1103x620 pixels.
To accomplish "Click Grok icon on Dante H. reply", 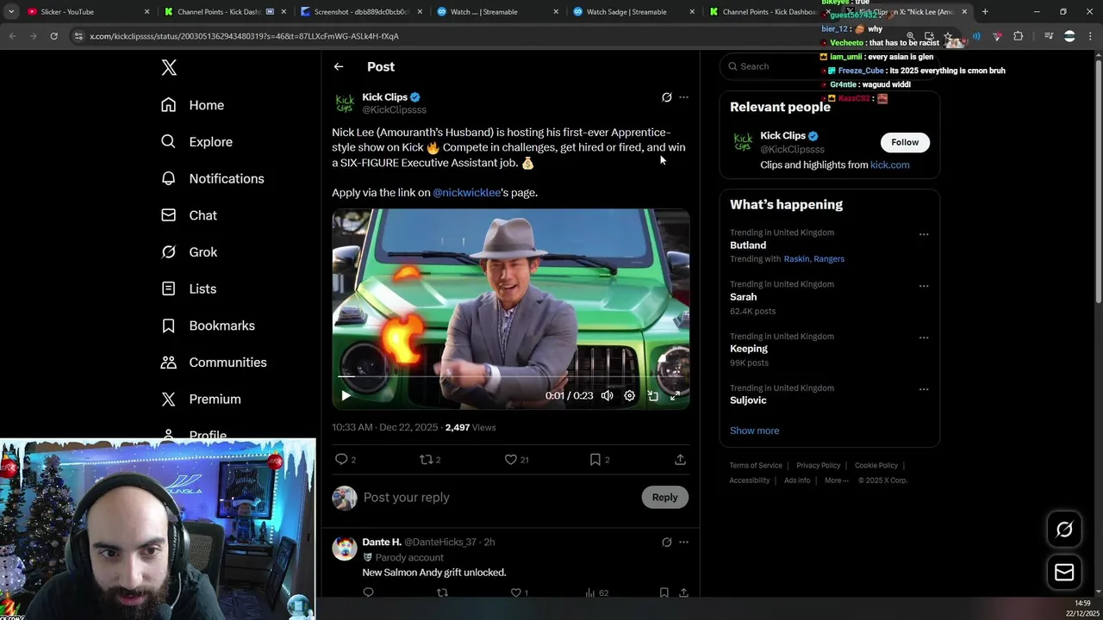I will pos(666,542).
